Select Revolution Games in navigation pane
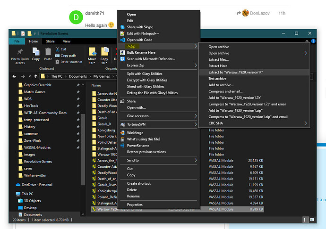Screen dimensions: 326x229 pos(38,161)
